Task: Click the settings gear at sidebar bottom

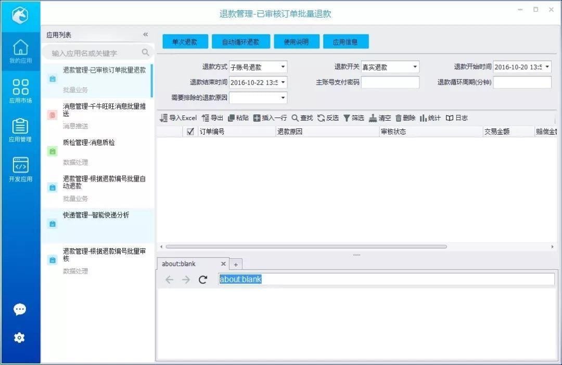Action: pyautogui.click(x=19, y=337)
